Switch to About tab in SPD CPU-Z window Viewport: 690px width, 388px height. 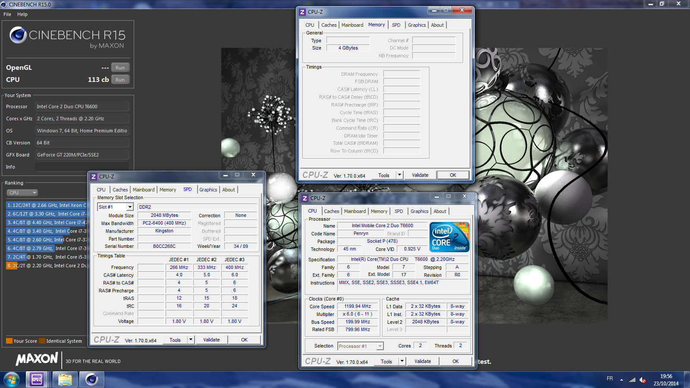pos(229,190)
